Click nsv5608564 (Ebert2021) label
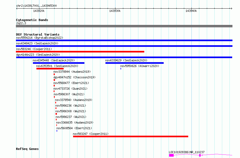The image size is (240, 158). click(74, 128)
